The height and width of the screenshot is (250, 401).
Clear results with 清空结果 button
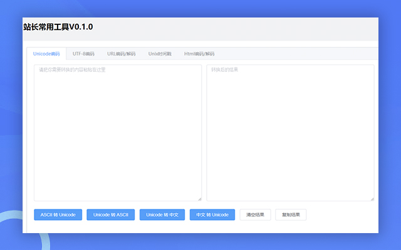click(x=255, y=215)
